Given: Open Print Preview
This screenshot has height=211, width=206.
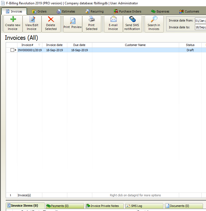Looking at the screenshot, I should [x=72, y=21].
